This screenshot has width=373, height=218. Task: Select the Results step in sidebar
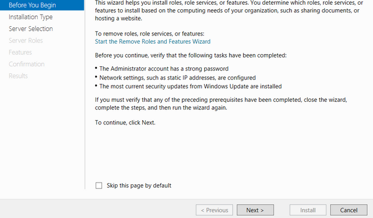[18, 76]
